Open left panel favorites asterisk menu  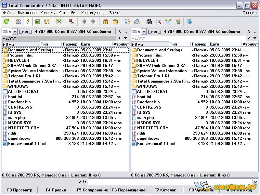pos(119,38)
